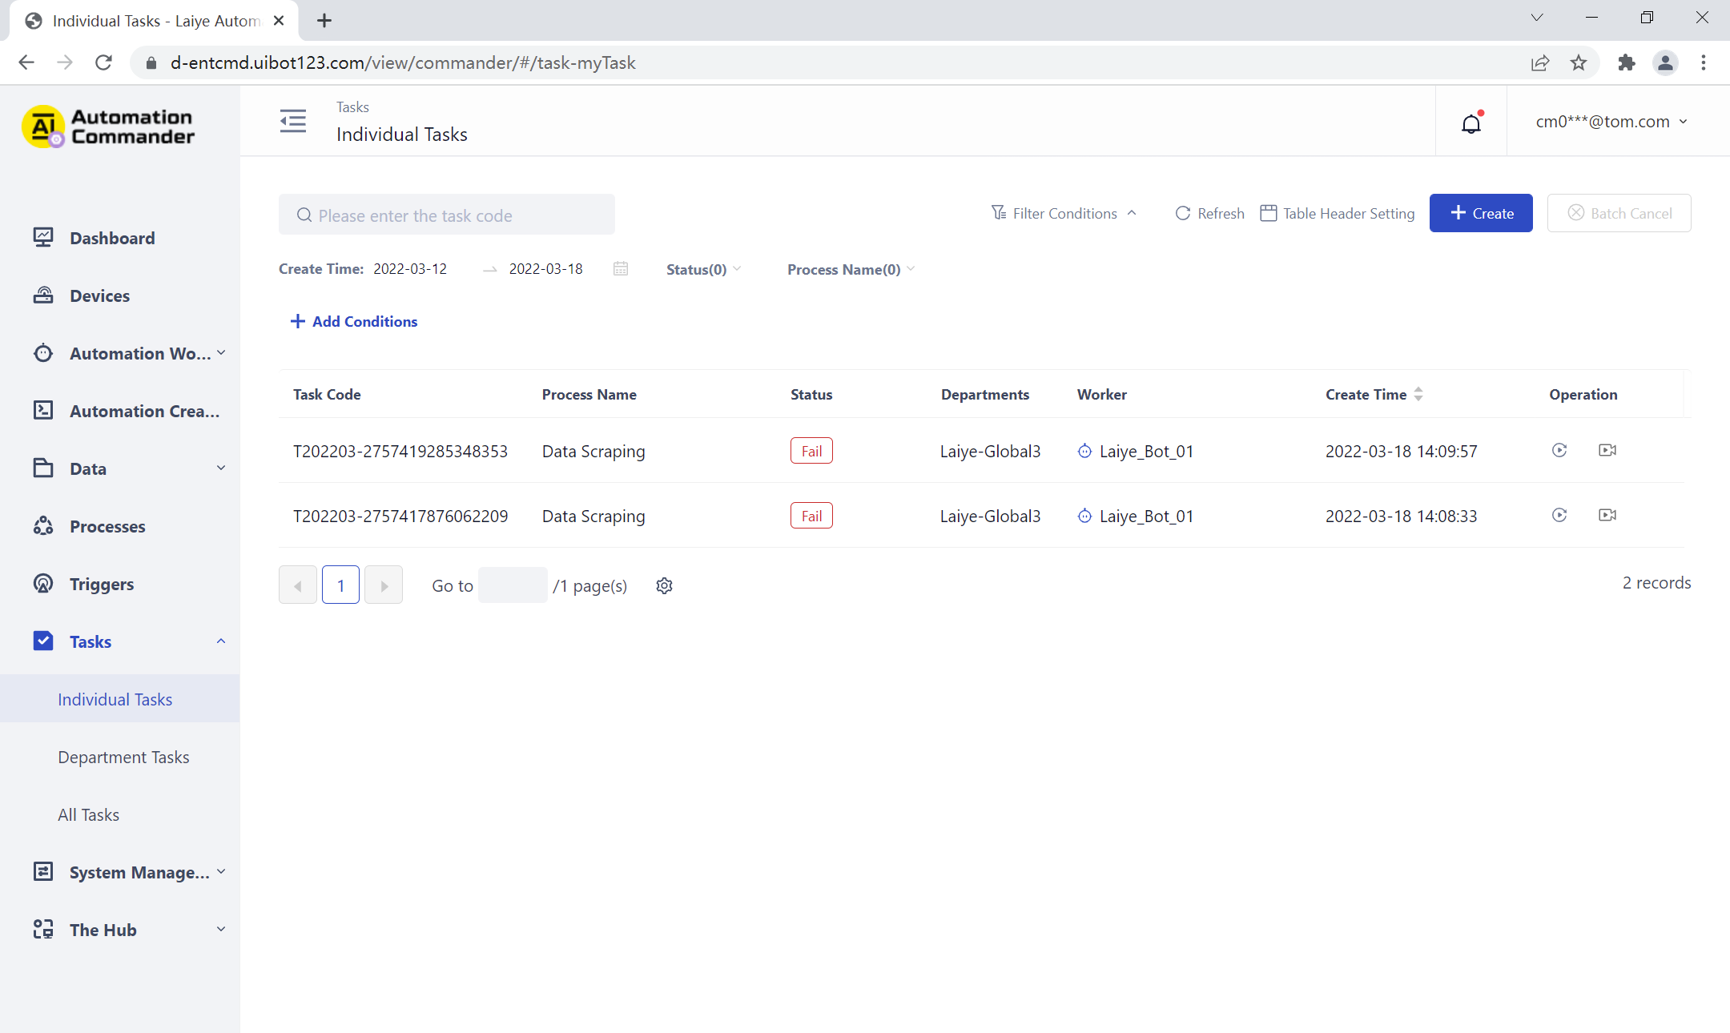Open the browser extensions puzzle icon
Screen dimensions: 1730x1033
pos(1626,62)
